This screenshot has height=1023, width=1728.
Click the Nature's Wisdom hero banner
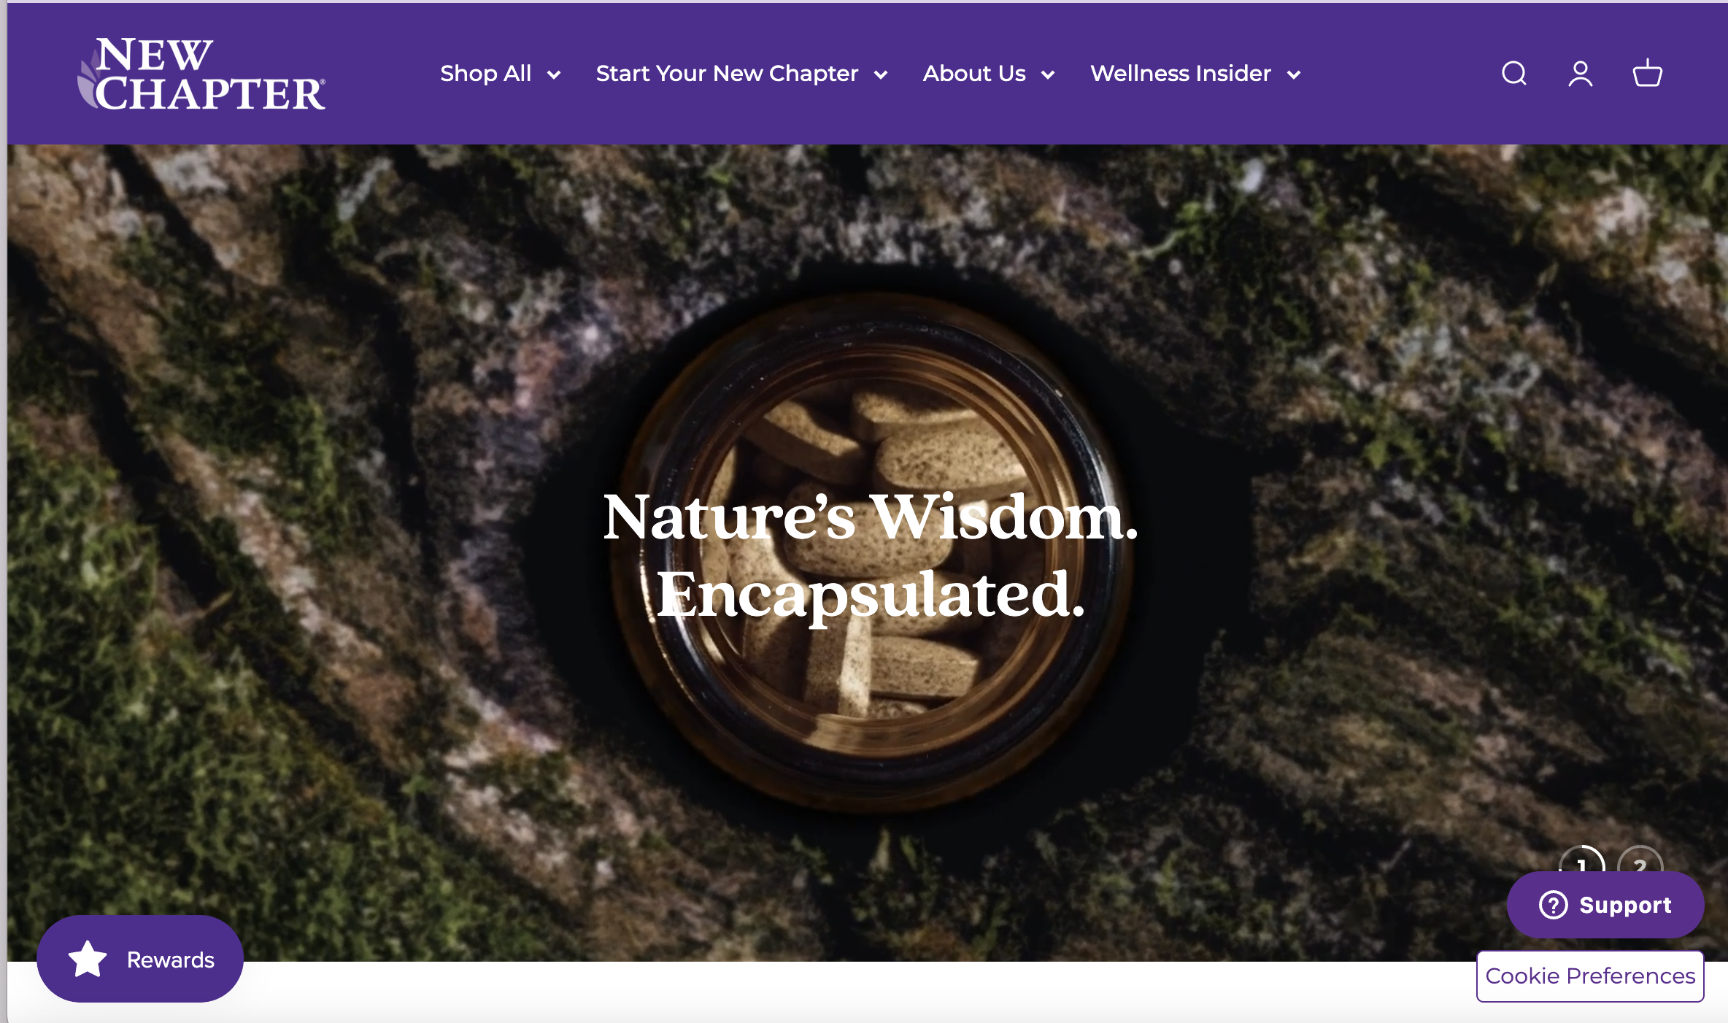867,552
